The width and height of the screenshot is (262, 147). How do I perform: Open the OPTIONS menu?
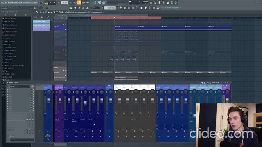click(x=25, y=3)
